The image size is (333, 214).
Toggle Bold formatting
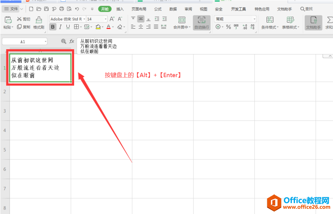(x=53, y=27)
